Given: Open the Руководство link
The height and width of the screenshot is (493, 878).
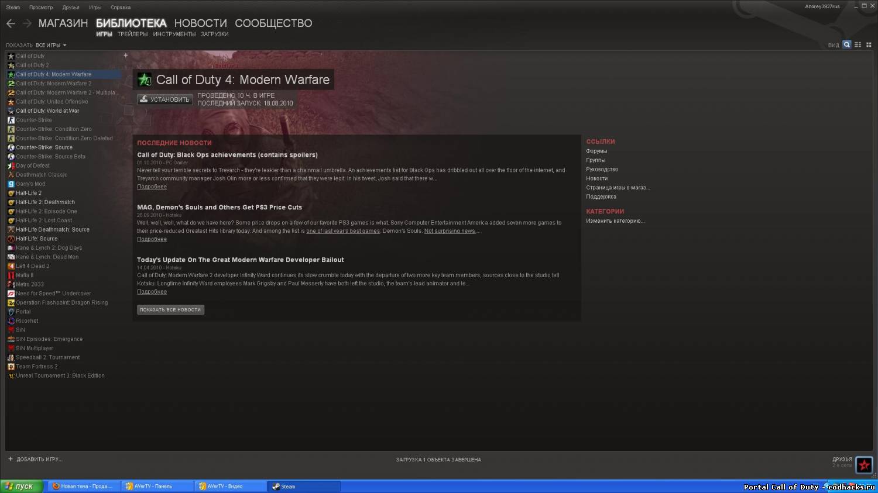Looking at the screenshot, I should click(602, 169).
